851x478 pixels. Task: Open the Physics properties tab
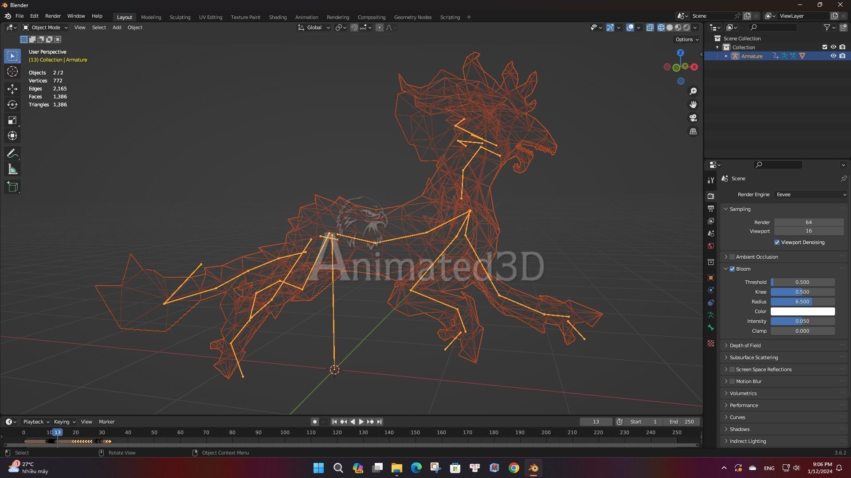(x=711, y=290)
